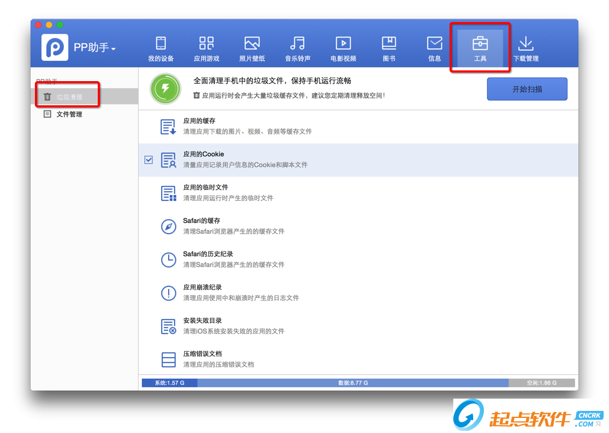Click the 应用崩溃纪录 exclamation icon
This screenshot has height=433, width=609.
click(x=169, y=293)
